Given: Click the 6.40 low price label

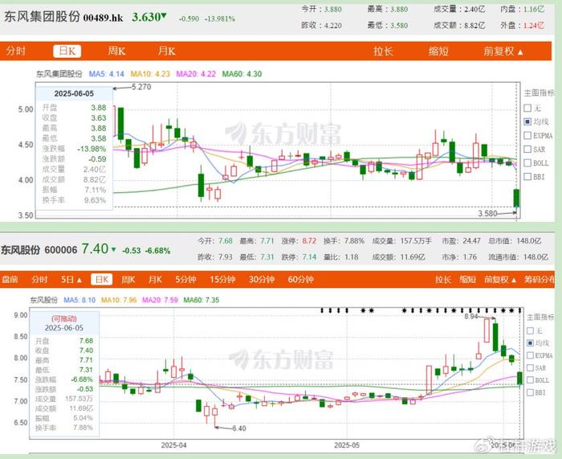Looking at the screenshot, I should coord(239,428).
